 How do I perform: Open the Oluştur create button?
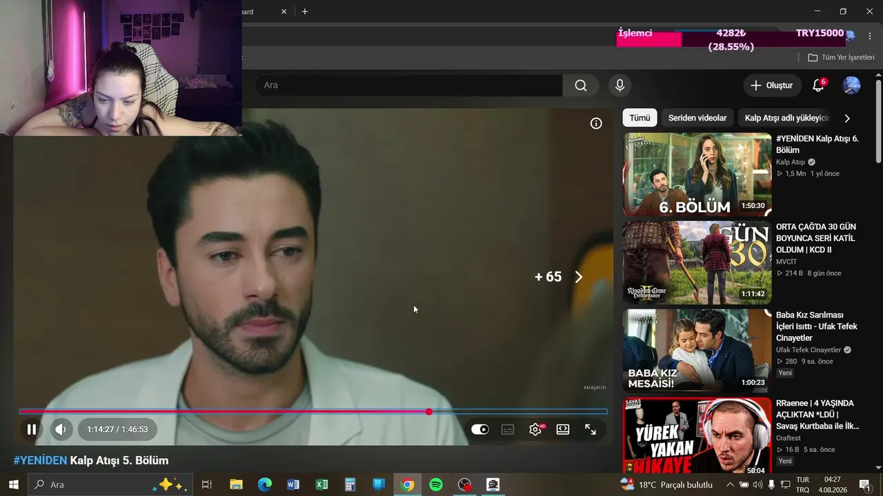(772, 85)
